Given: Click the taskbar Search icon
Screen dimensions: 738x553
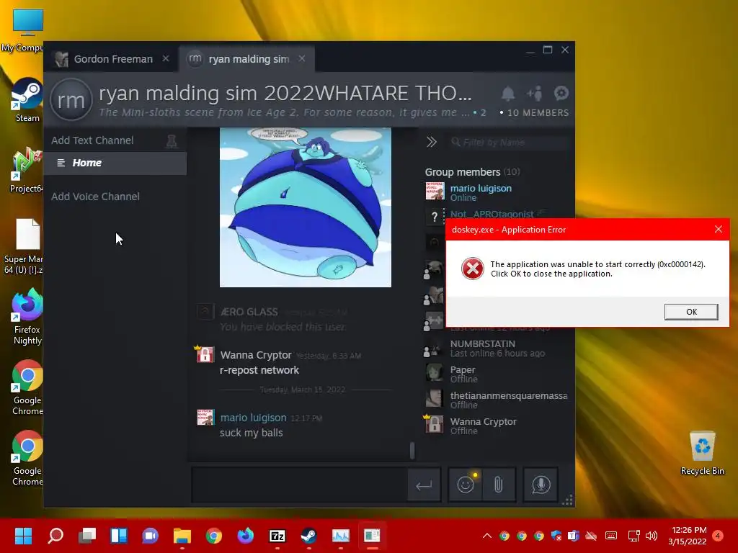Looking at the screenshot, I should 55,536.
